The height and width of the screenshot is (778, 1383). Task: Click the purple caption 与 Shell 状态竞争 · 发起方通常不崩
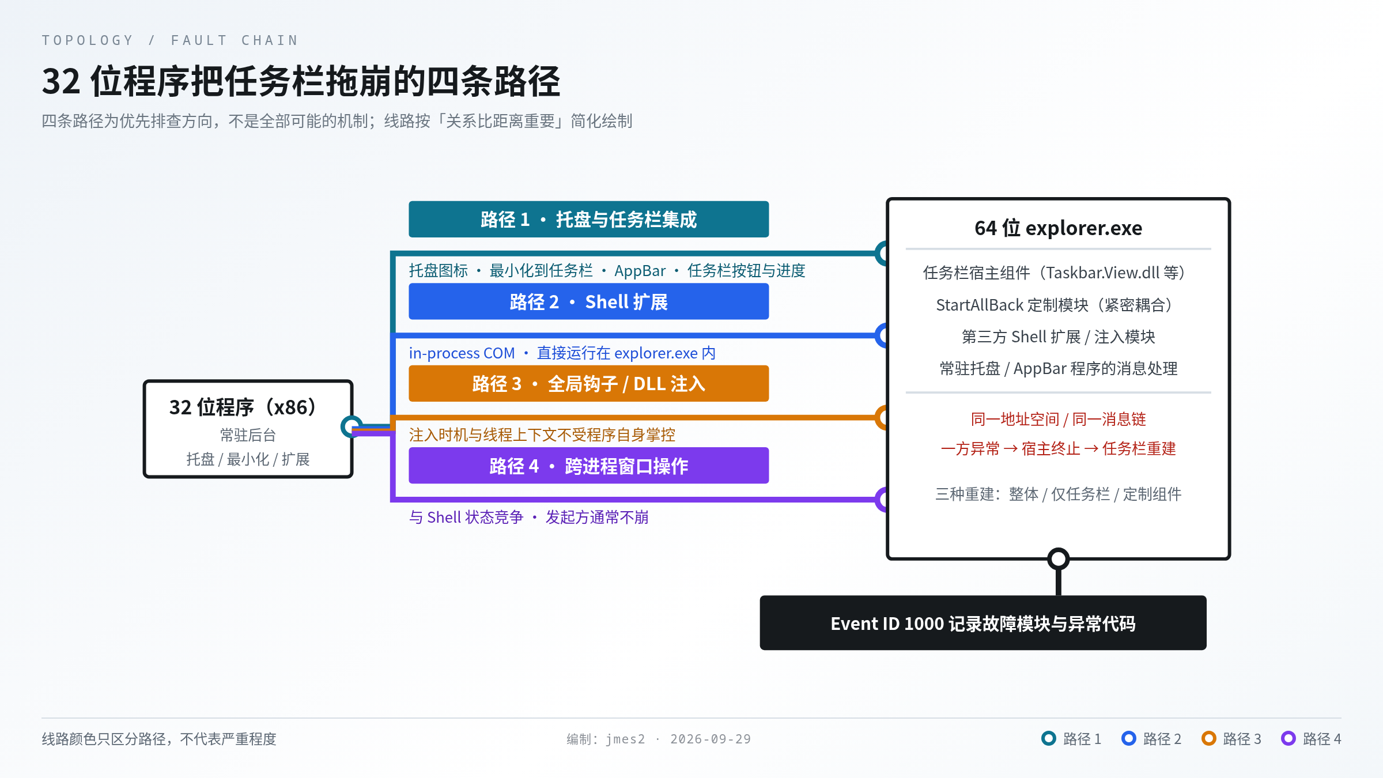tap(529, 518)
